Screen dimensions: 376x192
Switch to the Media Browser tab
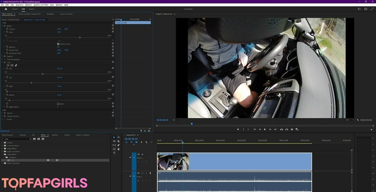8,135
